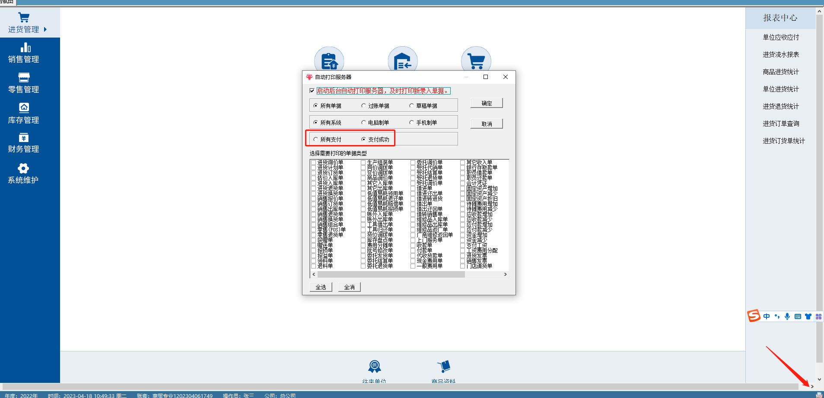Image resolution: width=824 pixels, height=398 pixels.
Task: Open 商品进货统计 report
Action: 781,72
